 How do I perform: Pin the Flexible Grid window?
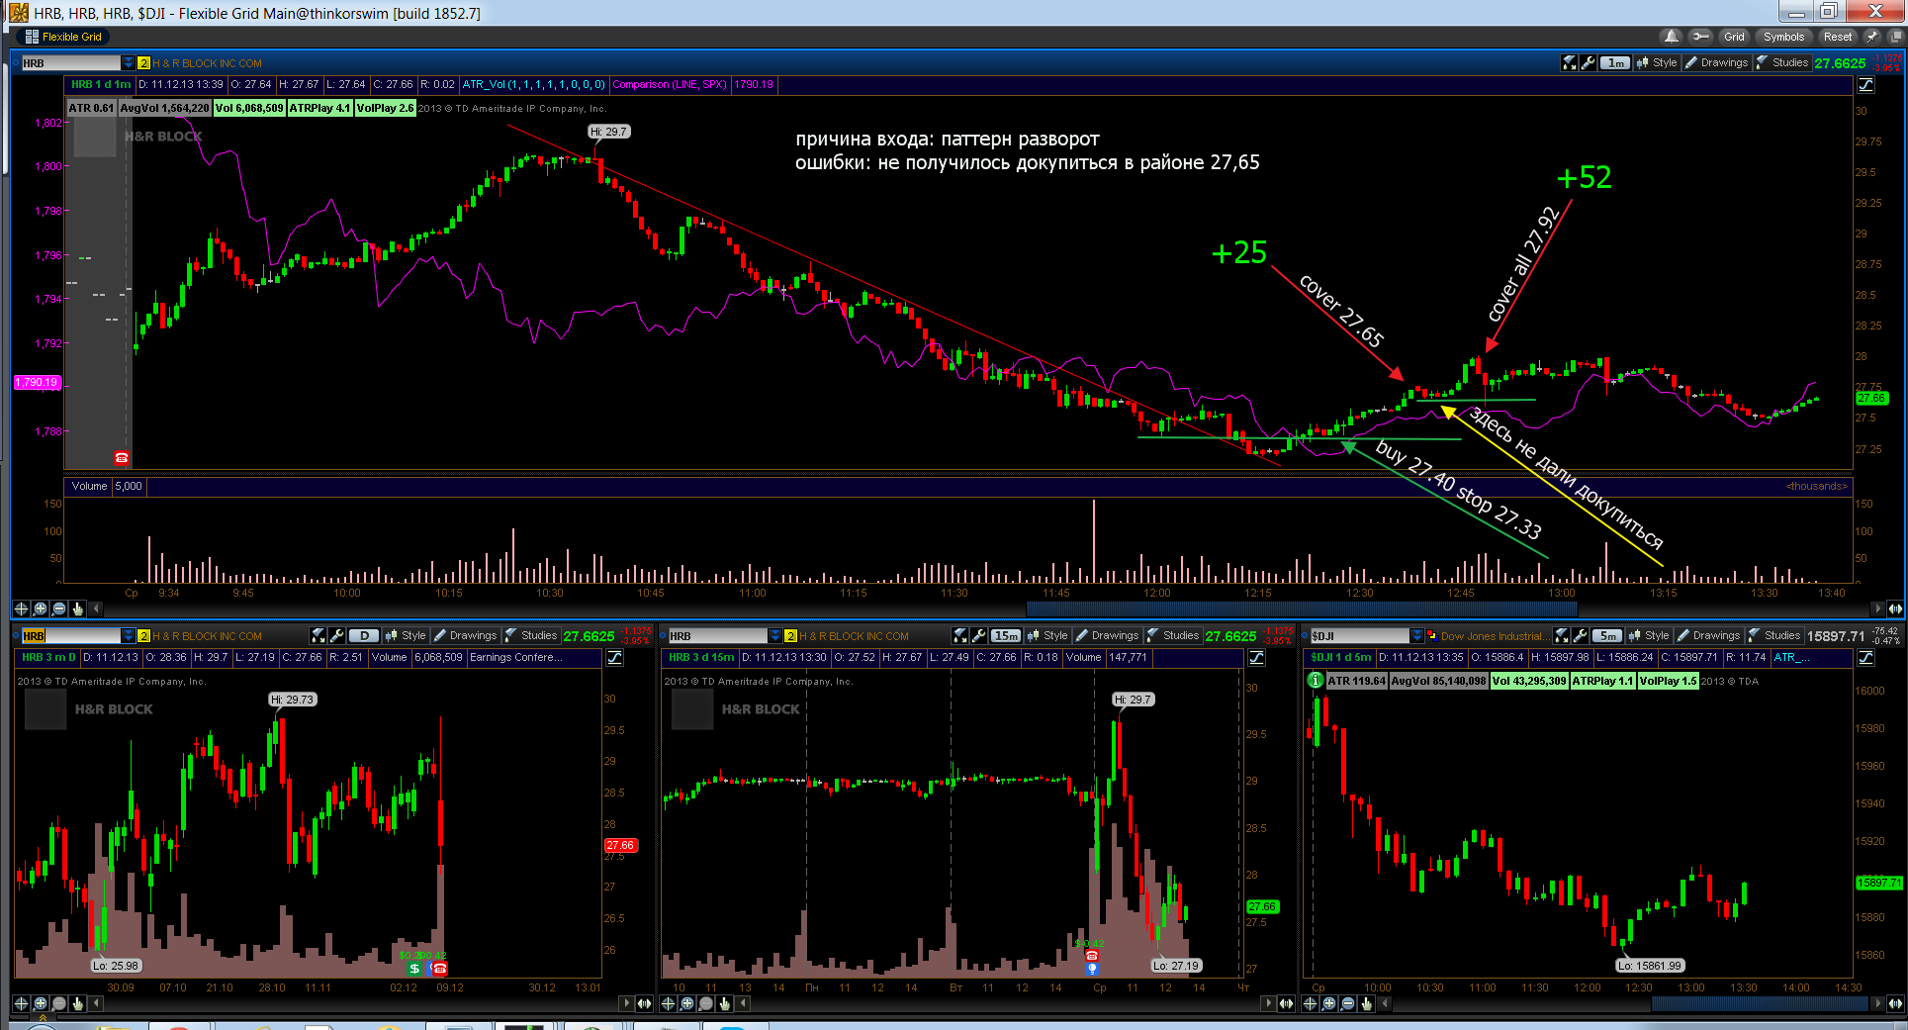coord(1871,37)
